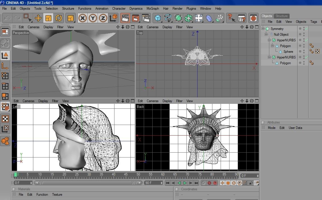The image size is (322, 200).
Task: Open User Data in the Attributes panel
Action: 295,128
